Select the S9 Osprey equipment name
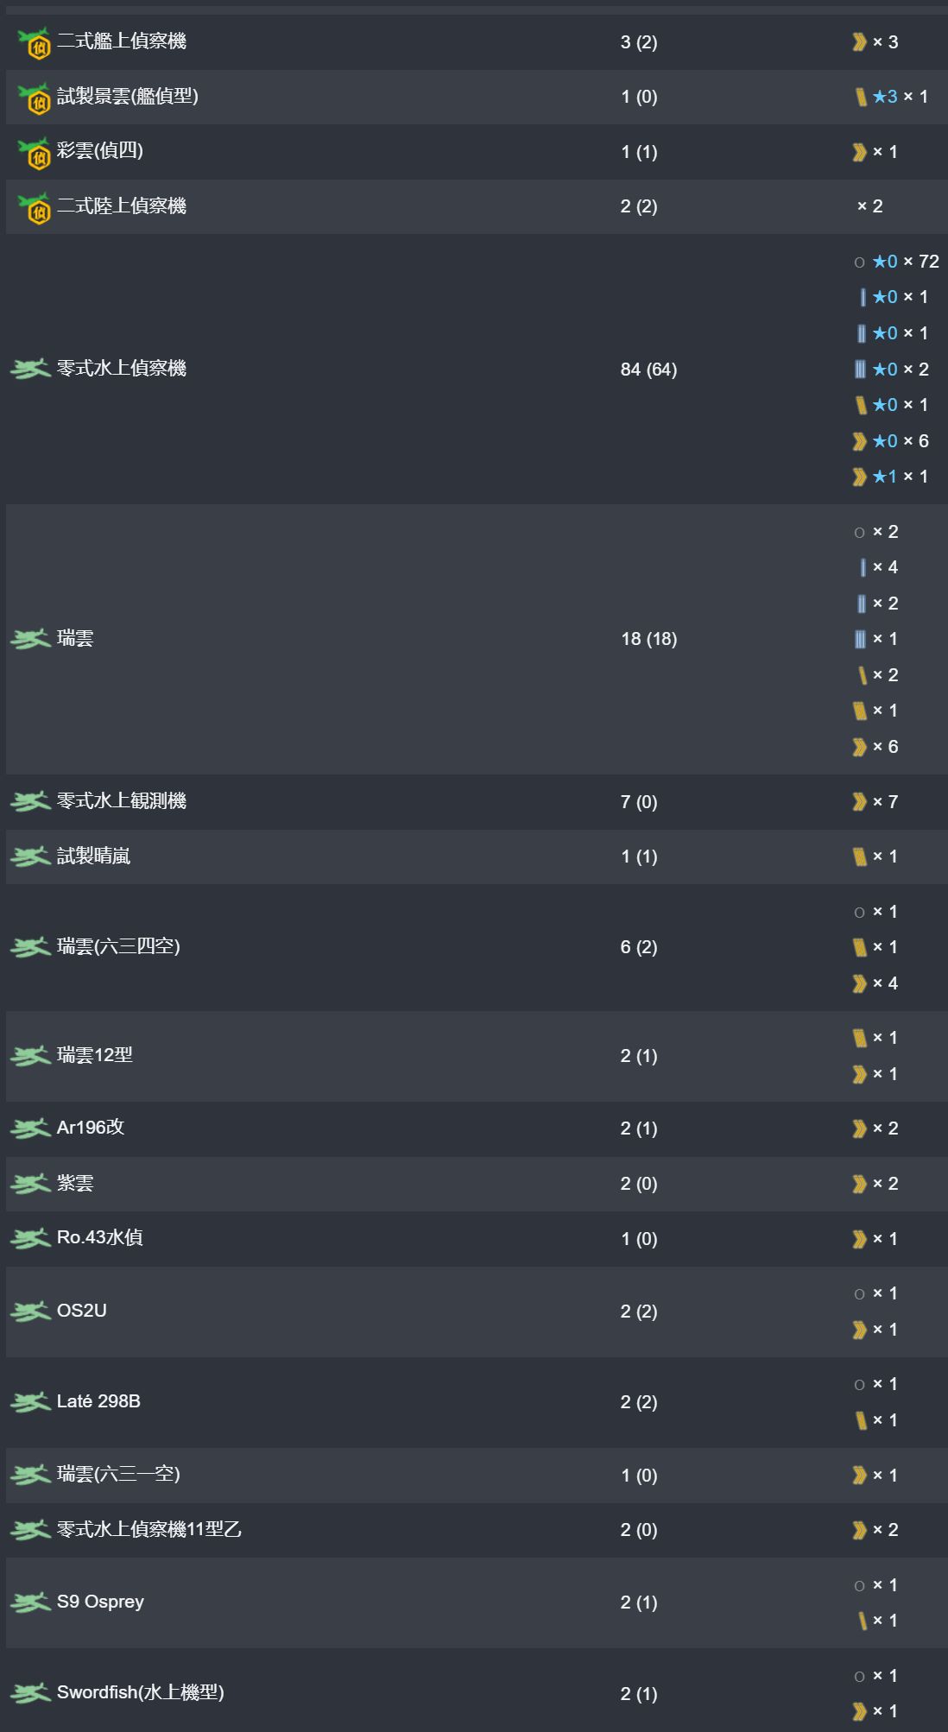Viewport: 948px width, 1732px height. [x=100, y=1602]
